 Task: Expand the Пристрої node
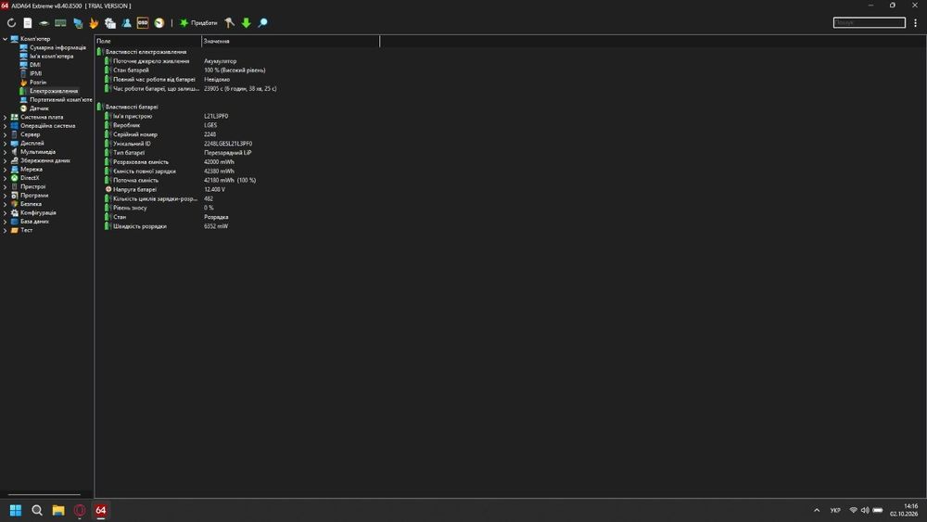coord(6,186)
